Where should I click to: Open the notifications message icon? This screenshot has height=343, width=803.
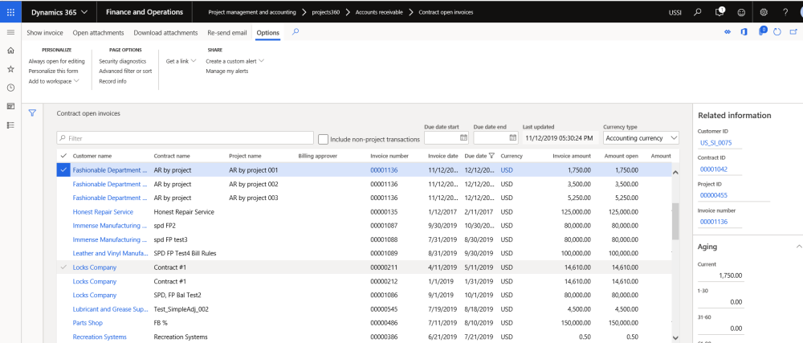coord(720,12)
